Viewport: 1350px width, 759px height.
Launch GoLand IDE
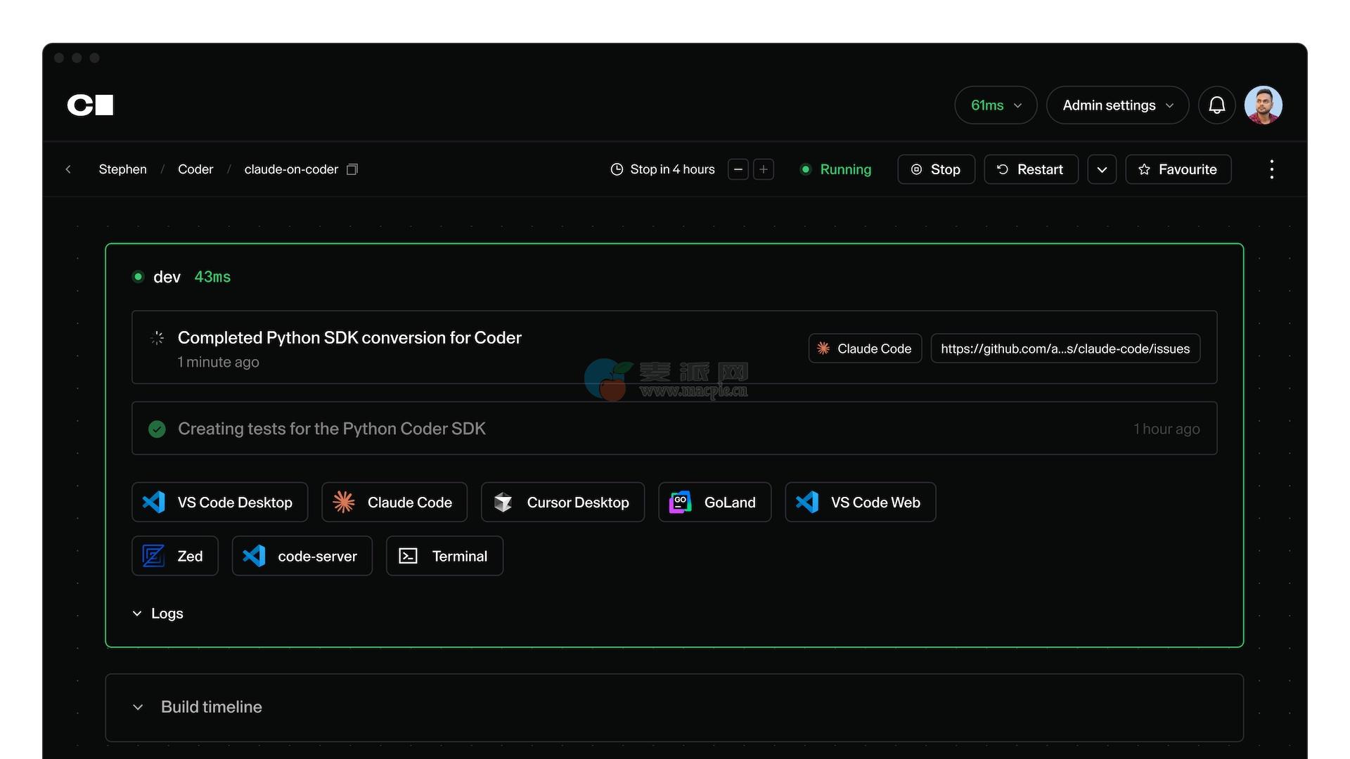[x=714, y=502]
